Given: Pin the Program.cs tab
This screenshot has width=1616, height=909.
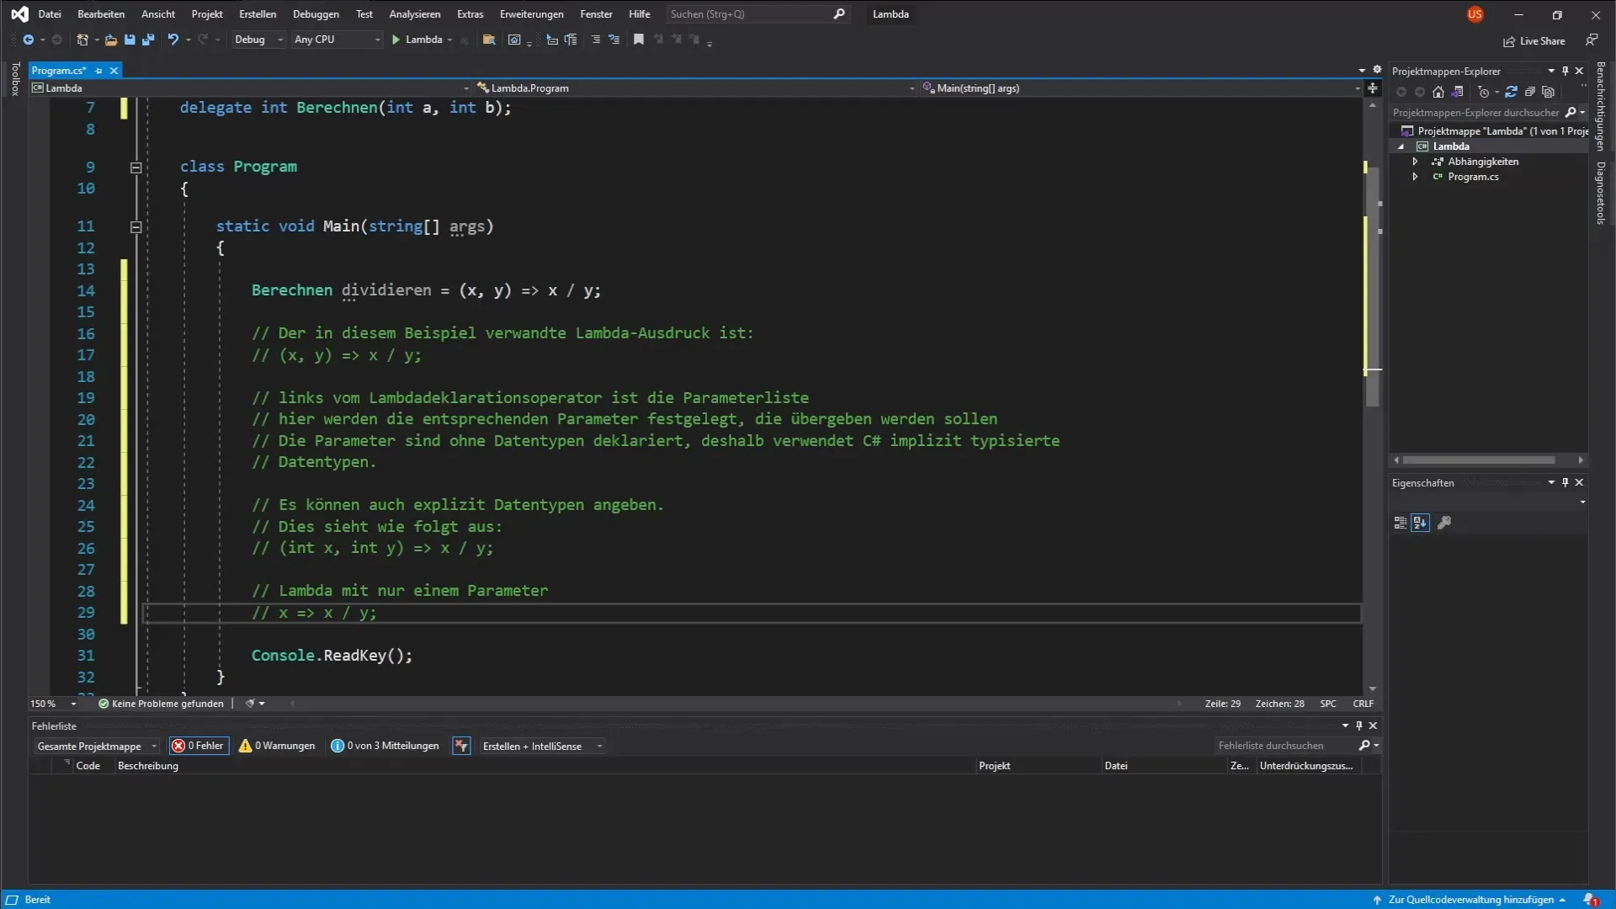Looking at the screenshot, I should click(x=98, y=71).
